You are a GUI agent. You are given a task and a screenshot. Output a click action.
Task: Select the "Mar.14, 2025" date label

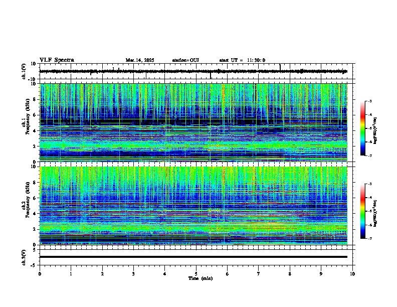point(140,60)
